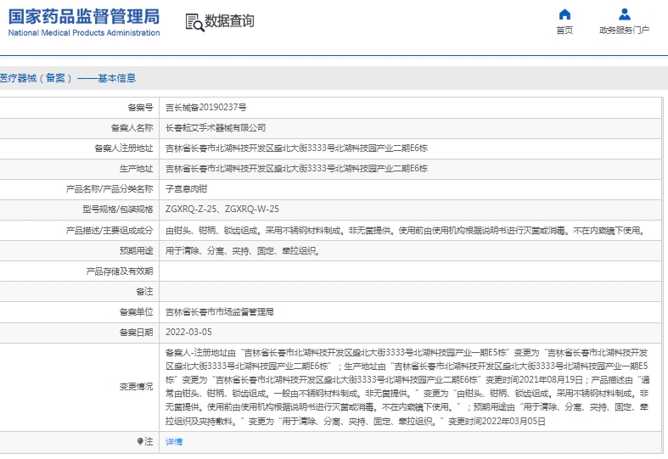Image resolution: width=668 pixels, height=459 pixels.
Task: Click the 备案日期 row label
Action: click(x=136, y=333)
